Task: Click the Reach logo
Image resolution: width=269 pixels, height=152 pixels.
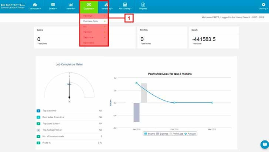Action: tap(13, 6)
